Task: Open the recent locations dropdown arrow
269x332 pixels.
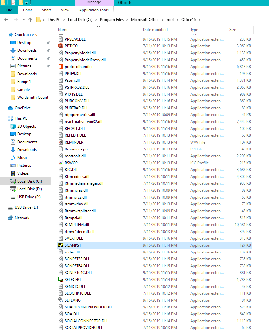Action: coord(24,20)
